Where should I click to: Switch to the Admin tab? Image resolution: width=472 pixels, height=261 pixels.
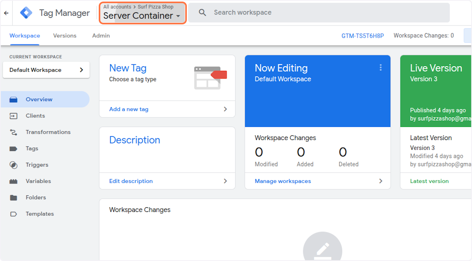[x=101, y=35]
